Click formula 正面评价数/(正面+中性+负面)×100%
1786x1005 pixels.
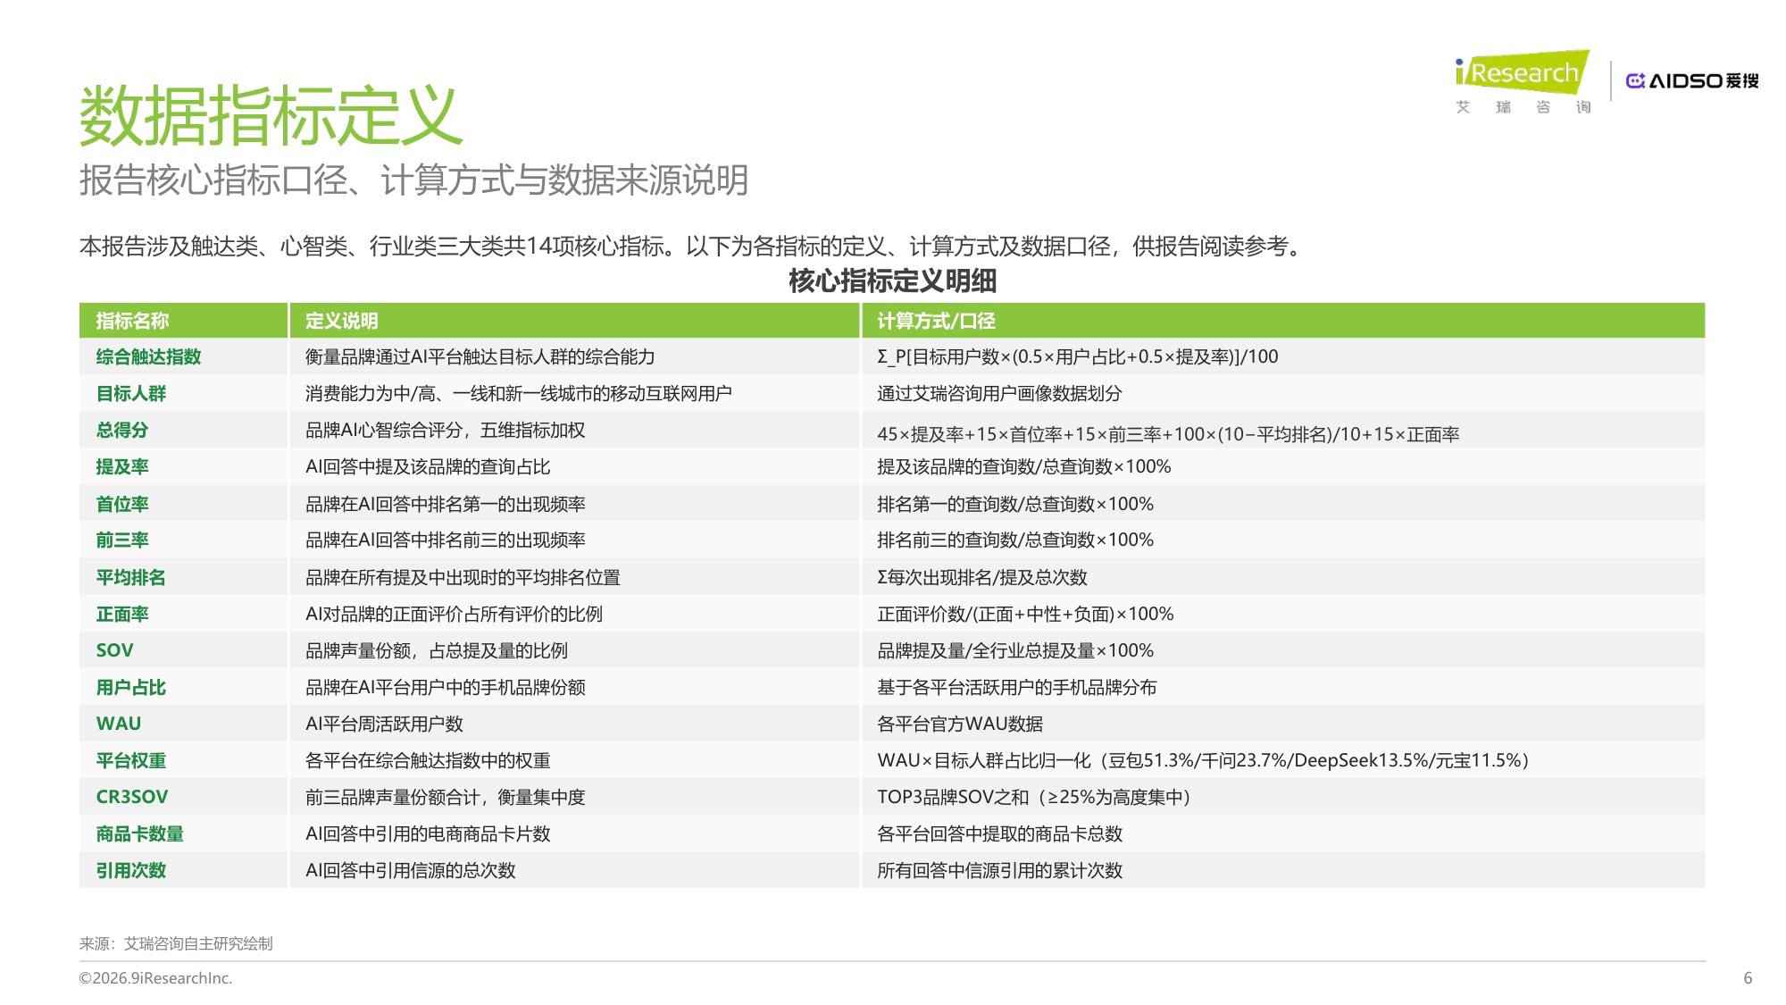1025,614
